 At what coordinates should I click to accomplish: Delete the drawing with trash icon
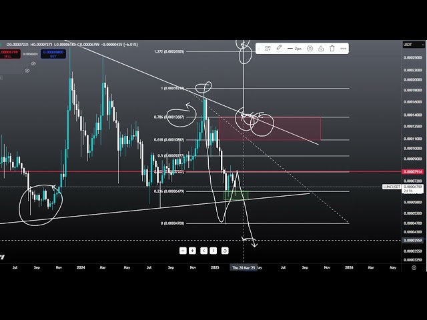pyautogui.click(x=332, y=49)
